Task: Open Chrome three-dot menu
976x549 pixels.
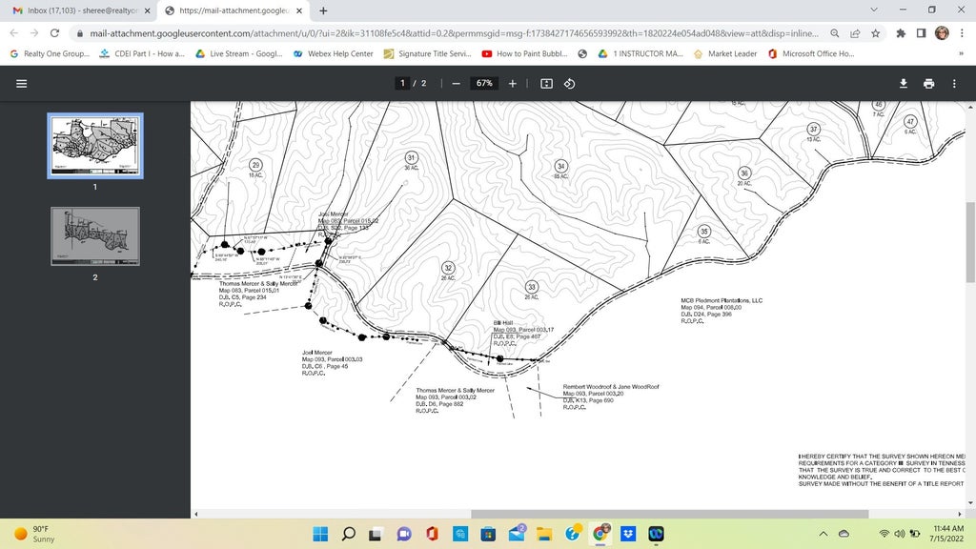Action: coord(963,33)
